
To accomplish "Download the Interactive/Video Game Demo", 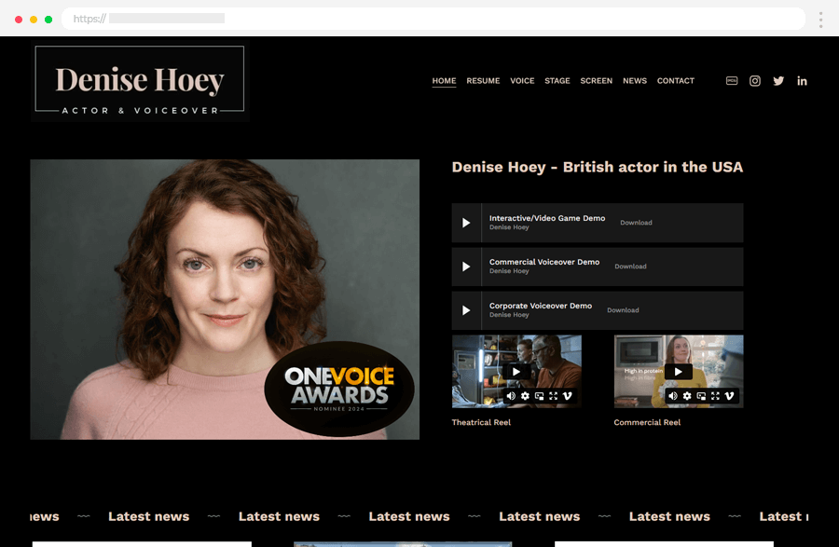I will [x=636, y=223].
